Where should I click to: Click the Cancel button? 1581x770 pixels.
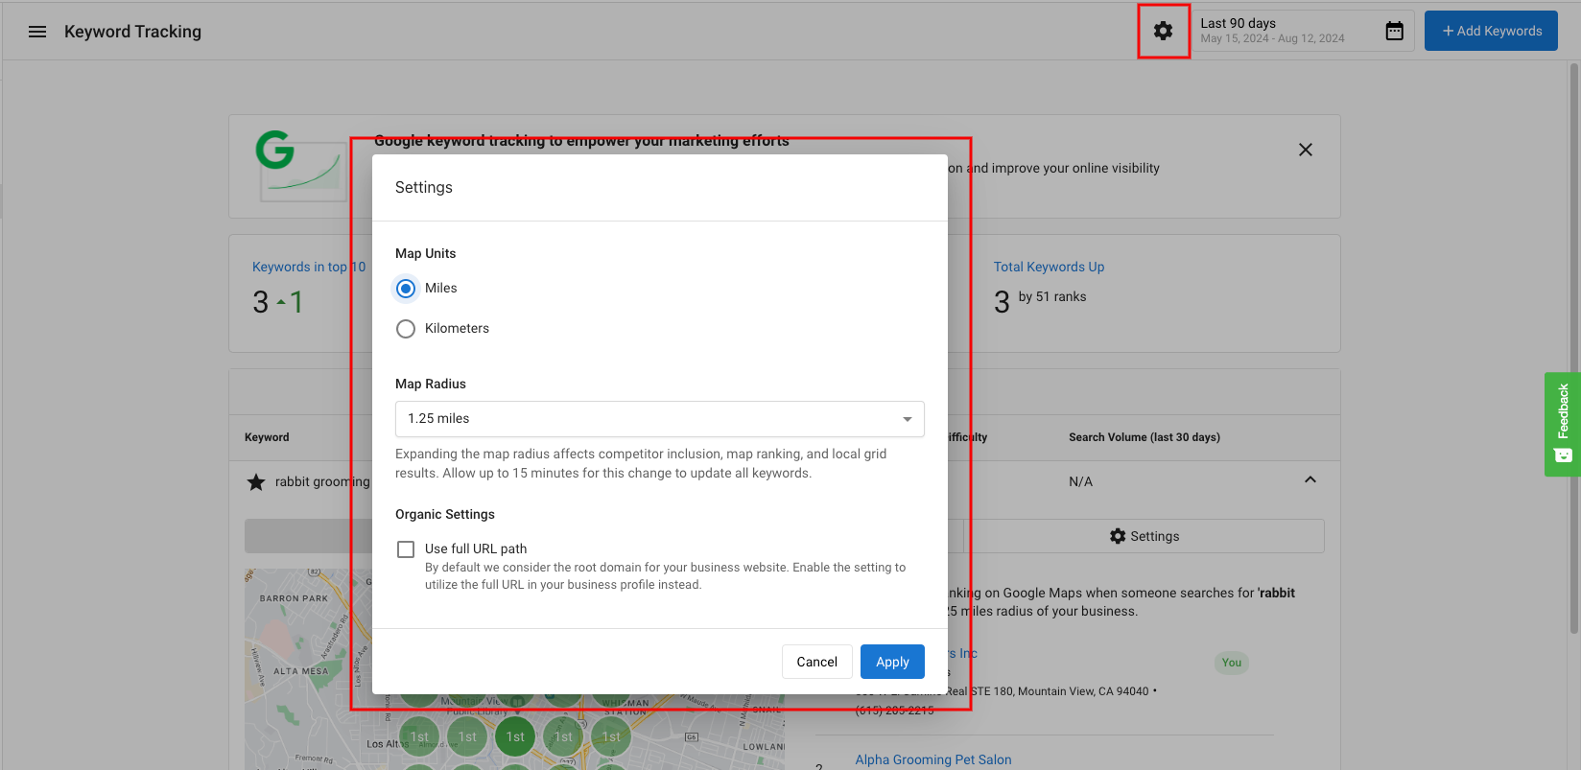816,662
